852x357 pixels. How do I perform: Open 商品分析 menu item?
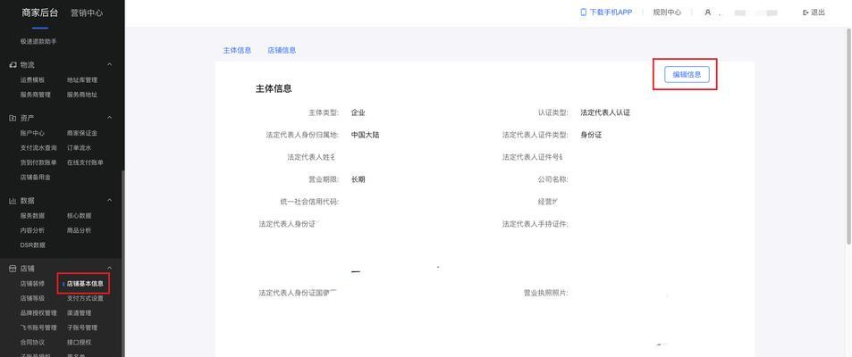(79, 230)
